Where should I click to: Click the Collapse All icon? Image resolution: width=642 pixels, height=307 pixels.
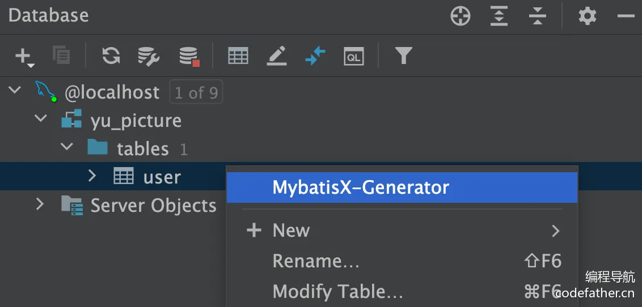point(538,17)
